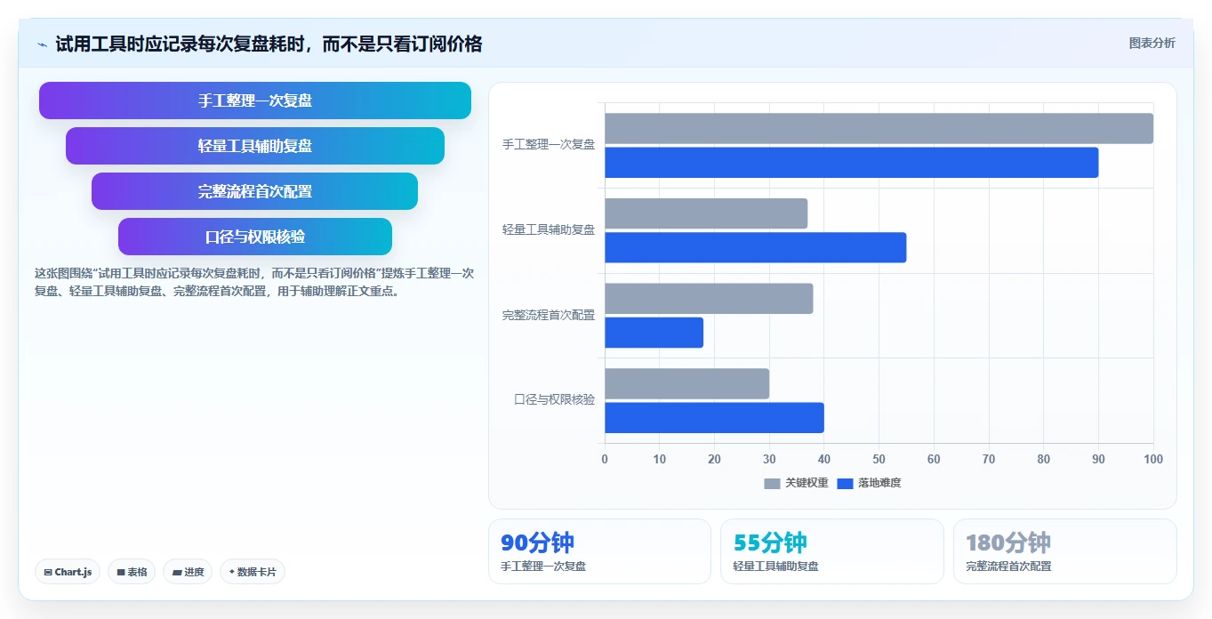Open the 55分钟 data card
Screen dimensions: 1212x619
(x=832, y=551)
